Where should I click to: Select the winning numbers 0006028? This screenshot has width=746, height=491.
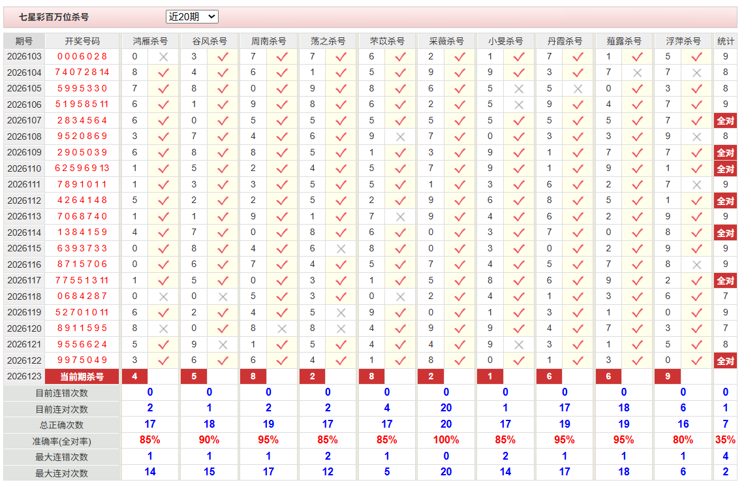[x=82, y=57]
